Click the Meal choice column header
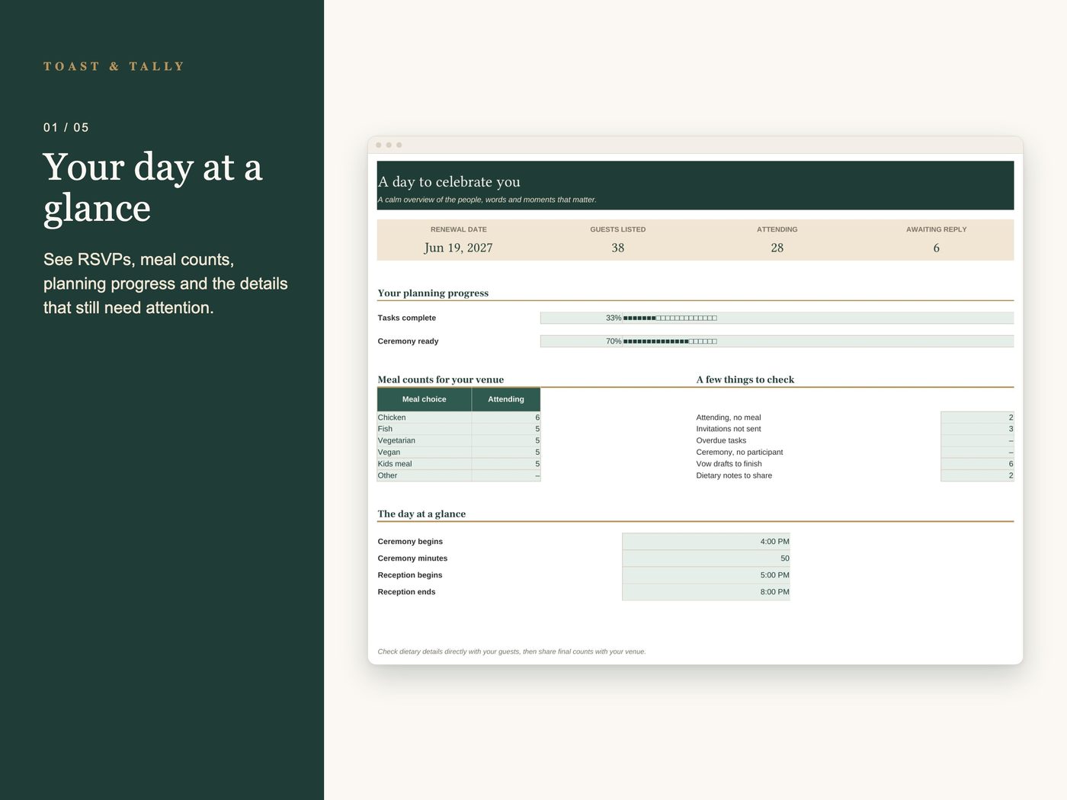The image size is (1067, 800). (425, 399)
